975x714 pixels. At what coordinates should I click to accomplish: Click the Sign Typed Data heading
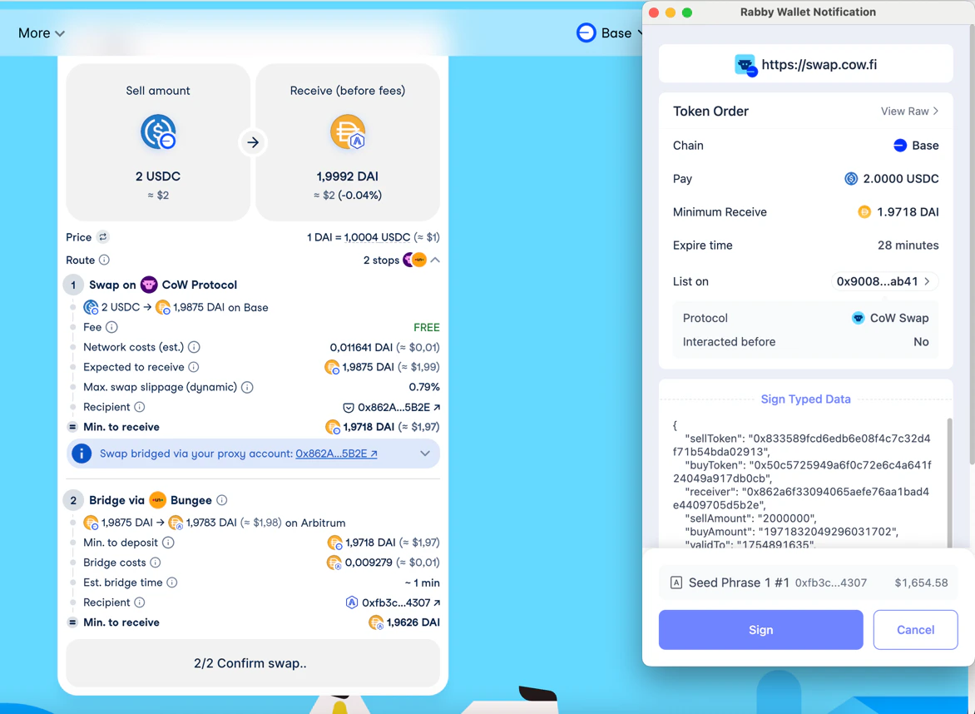pyautogui.click(x=805, y=399)
